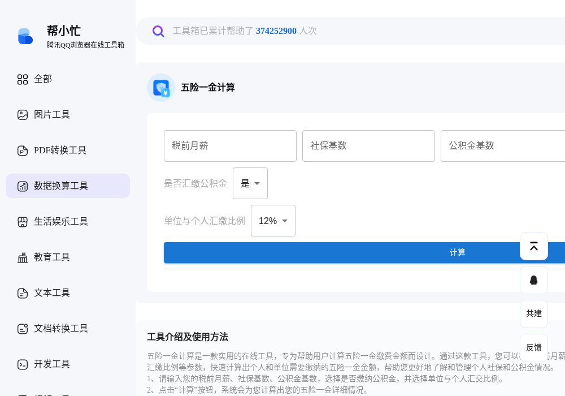Viewport: 565px width, 396px height.
Task: Open 图片工具 category
Action: [68, 115]
